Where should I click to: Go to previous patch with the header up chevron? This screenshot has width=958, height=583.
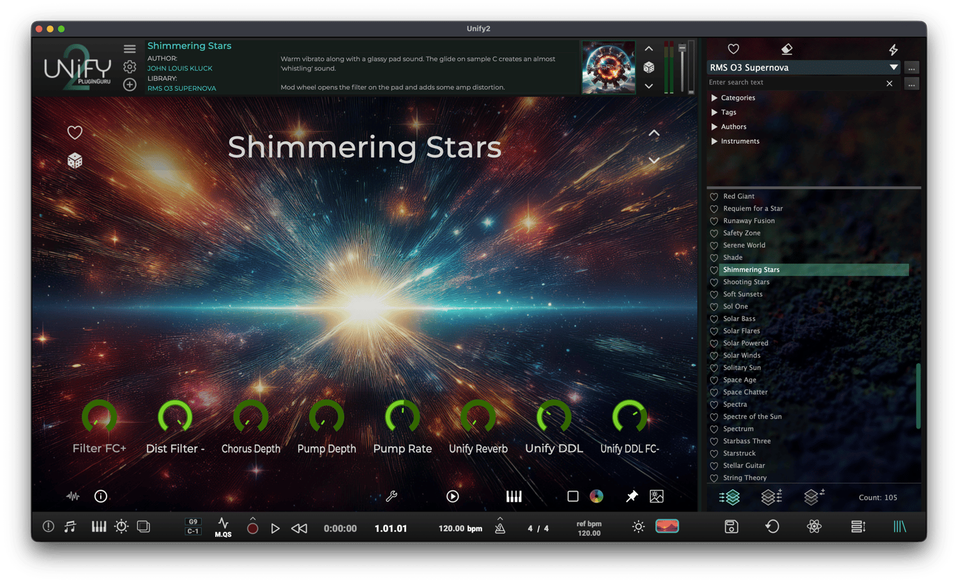tap(649, 49)
